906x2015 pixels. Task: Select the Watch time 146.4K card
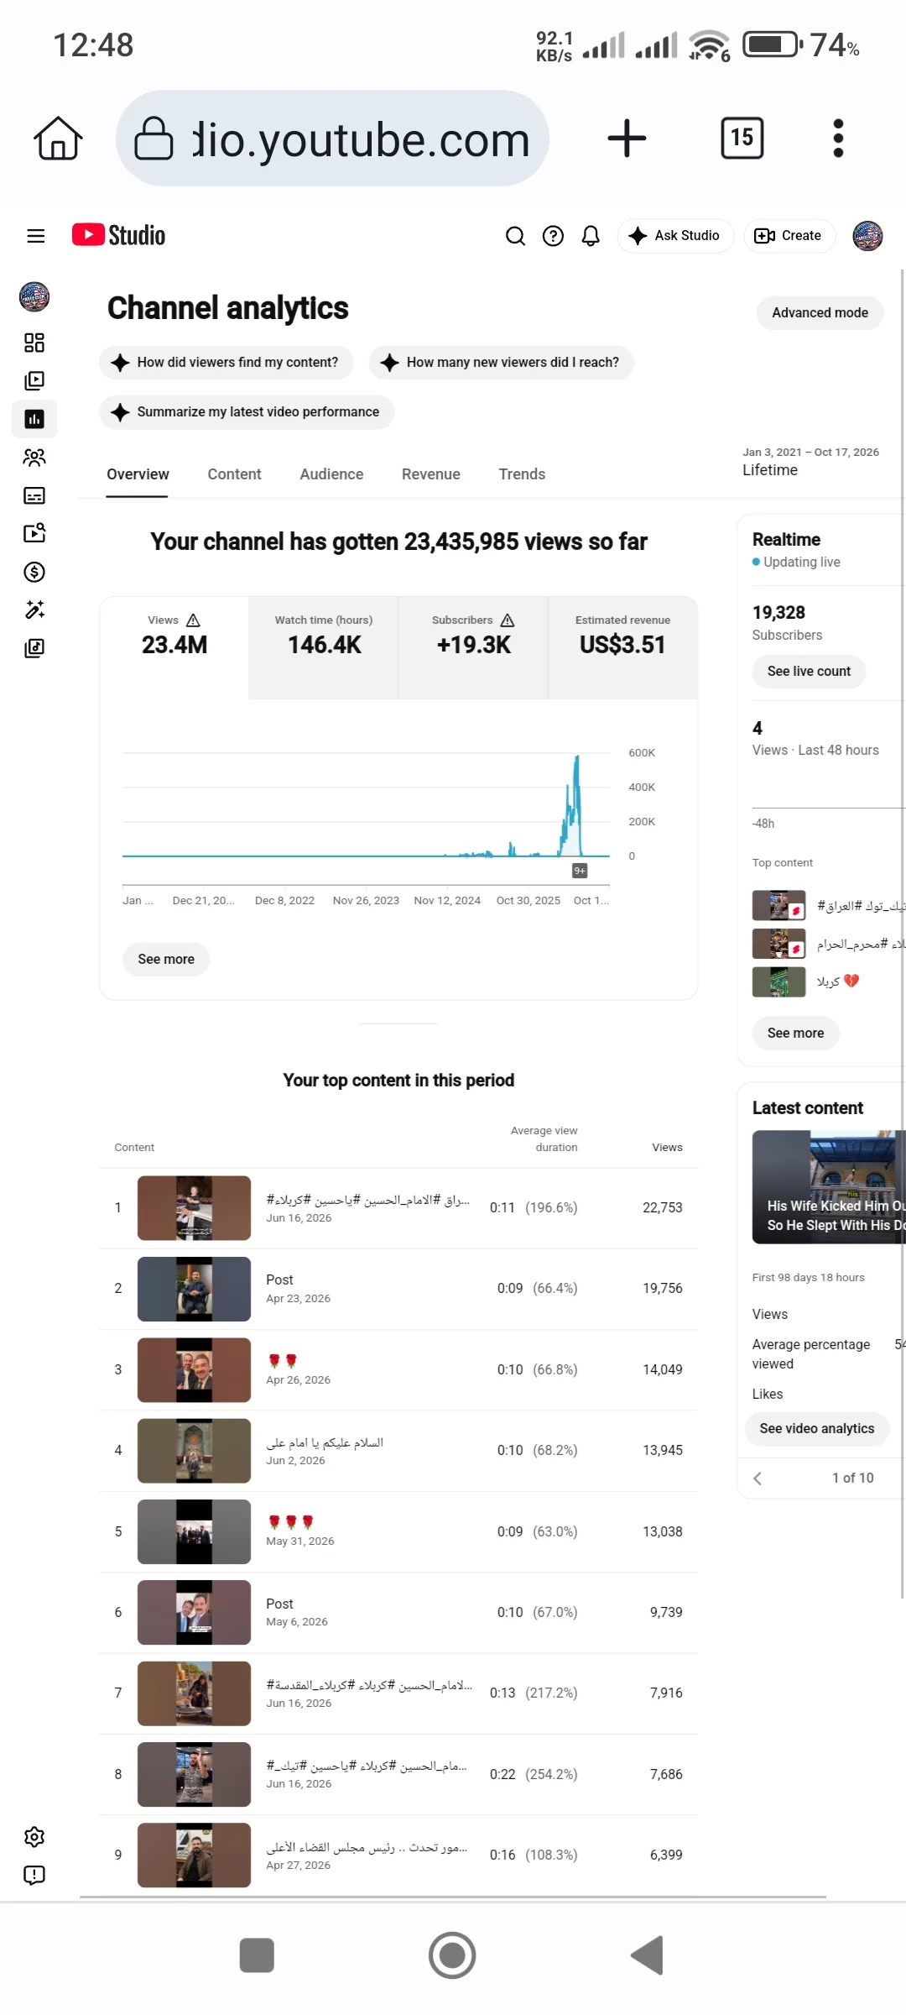click(324, 647)
